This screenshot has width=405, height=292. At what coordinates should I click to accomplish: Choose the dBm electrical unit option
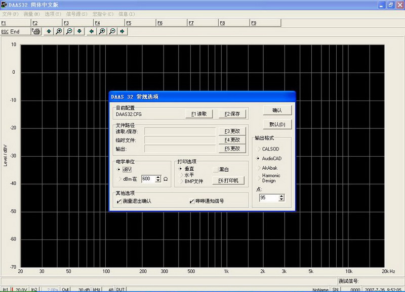click(x=119, y=179)
